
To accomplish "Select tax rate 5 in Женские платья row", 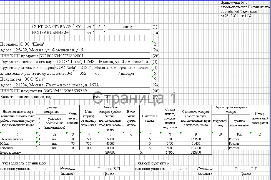I will coord(150,139).
